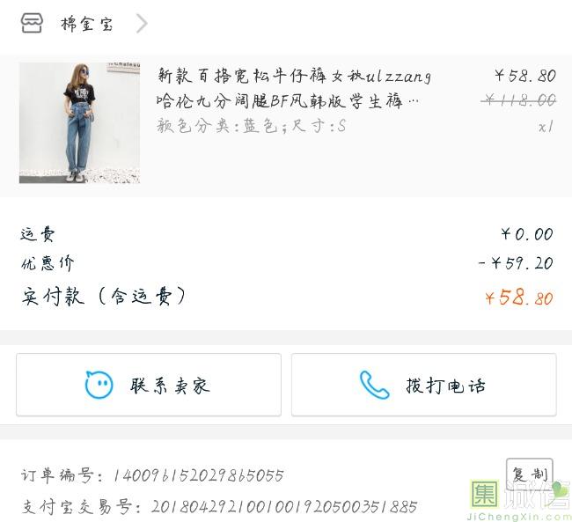Open the 棉金宝 store page
The height and width of the screenshot is (522, 572).
tap(87, 24)
